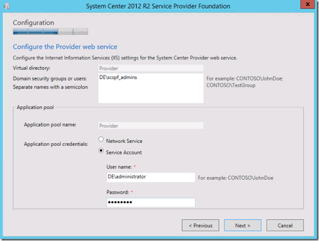Click the Configuration step title
The image size is (319, 241).
coord(33,23)
